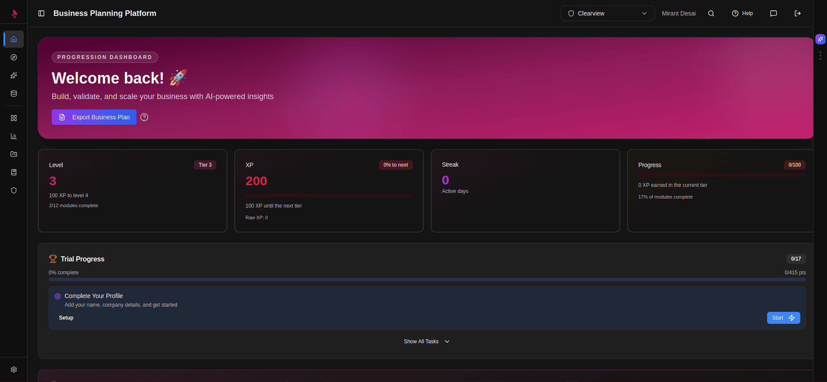The height and width of the screenshot is (382, 827).
Task: Click the logout arrow icon
Action: [798, 13]
